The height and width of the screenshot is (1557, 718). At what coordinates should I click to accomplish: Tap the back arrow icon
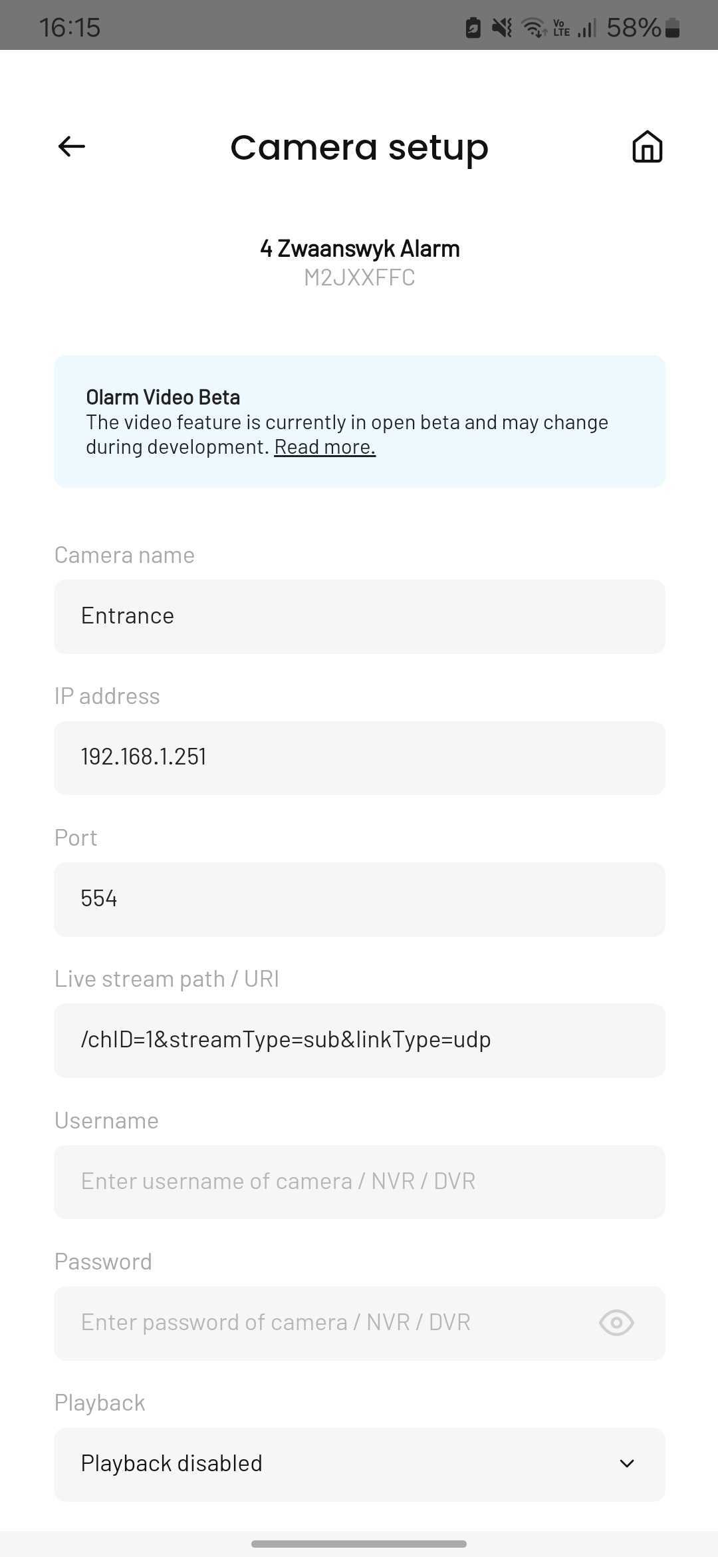click(72, 146)
